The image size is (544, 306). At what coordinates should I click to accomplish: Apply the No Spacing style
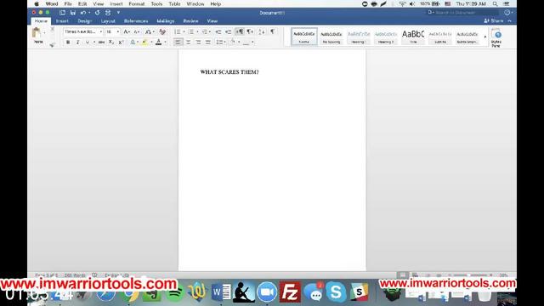(x=331, y=37)
